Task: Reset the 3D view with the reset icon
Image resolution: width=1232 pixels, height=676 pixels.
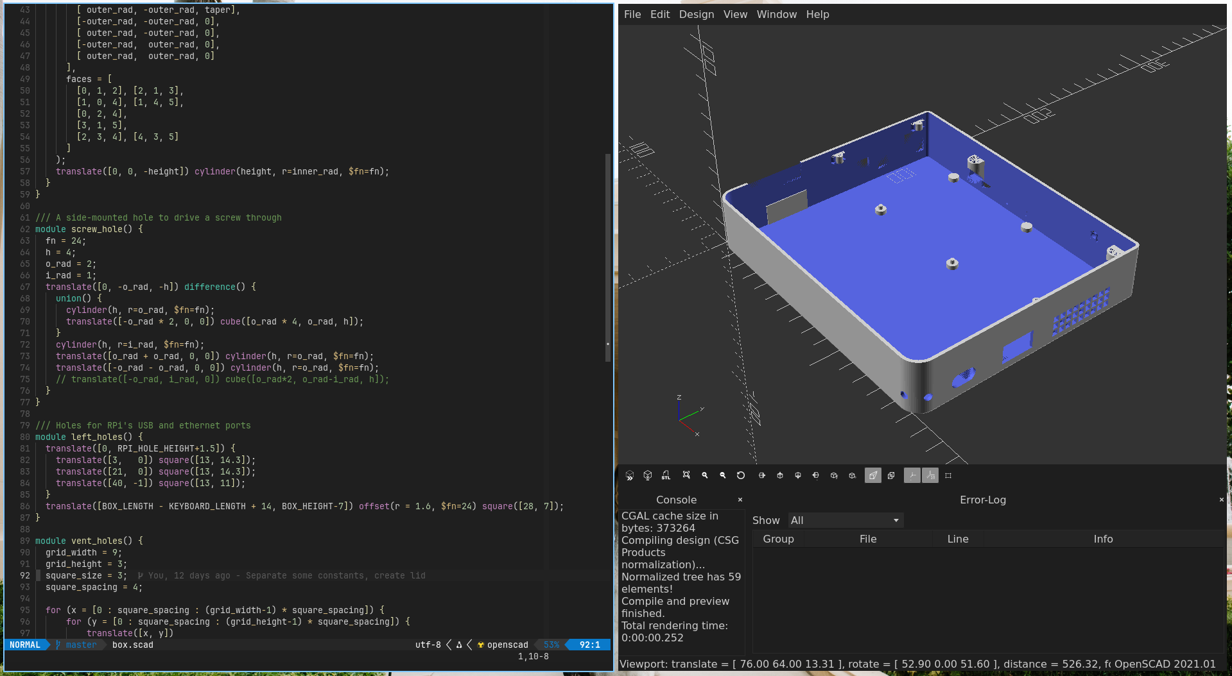Action: coord(741,475)
